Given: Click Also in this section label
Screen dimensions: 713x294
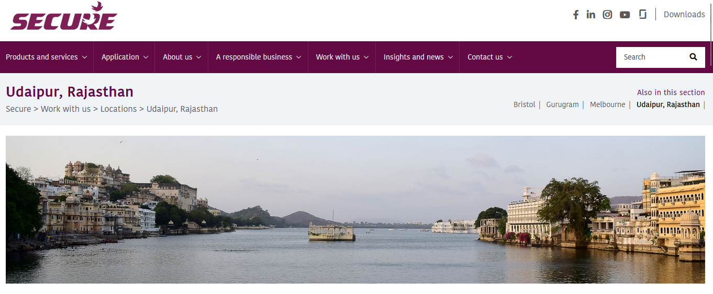Looking at the screenshot, I should (x=671, y=92).
